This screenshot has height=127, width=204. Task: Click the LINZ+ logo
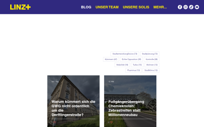tap(20, 7)
